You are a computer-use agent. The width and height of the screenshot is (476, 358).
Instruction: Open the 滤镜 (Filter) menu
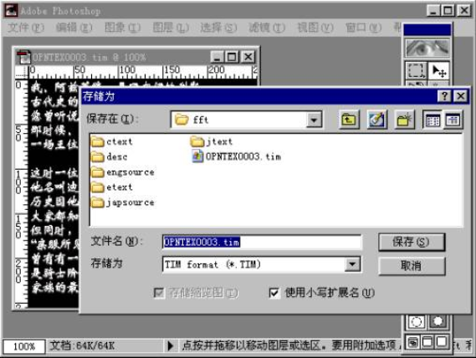[x=267, y=28]
